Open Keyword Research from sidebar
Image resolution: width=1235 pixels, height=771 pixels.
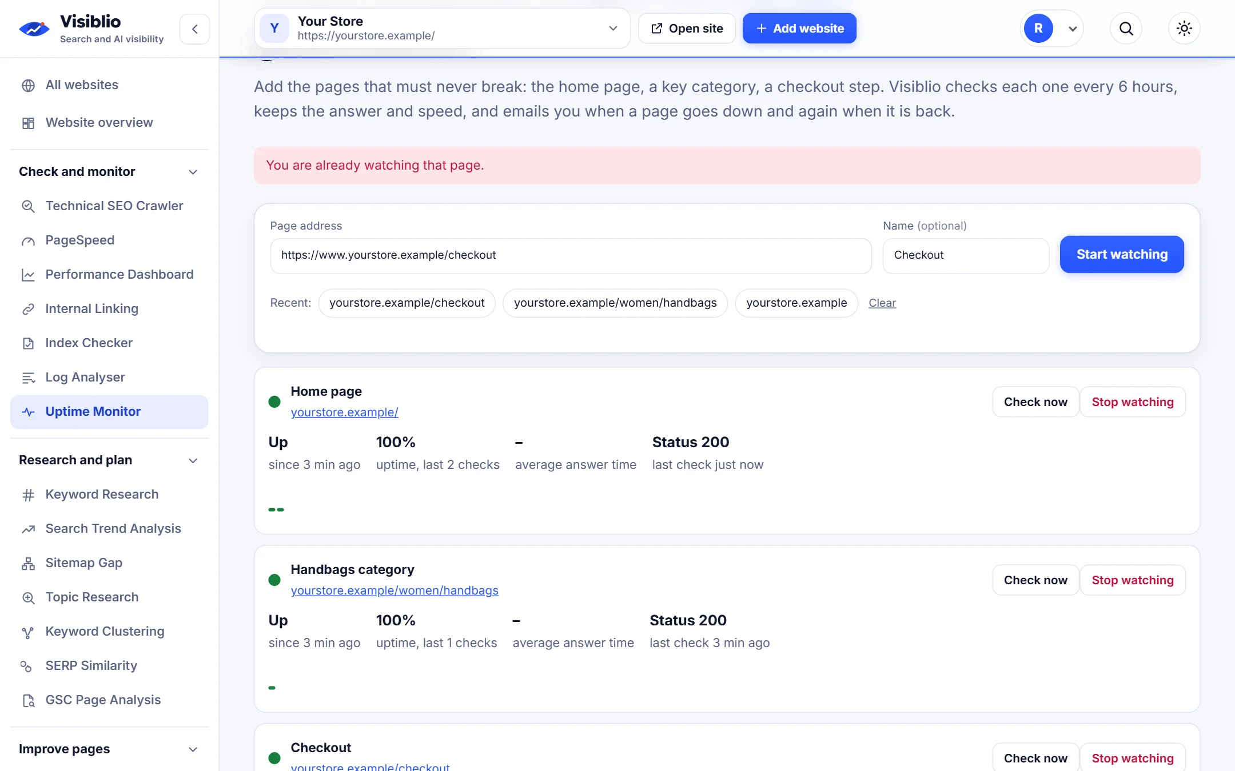tap(109, 495)
